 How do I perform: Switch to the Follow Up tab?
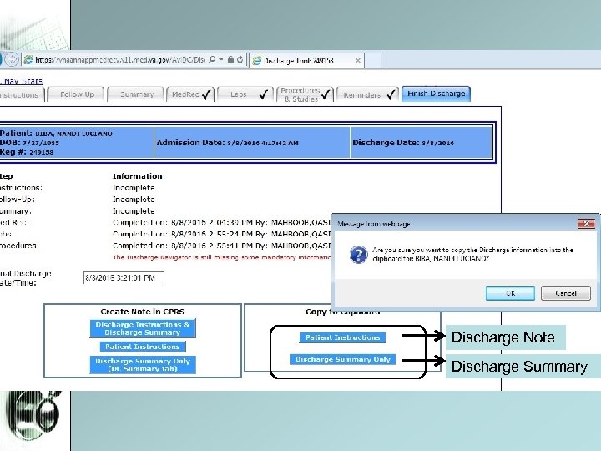coord(76,94)
